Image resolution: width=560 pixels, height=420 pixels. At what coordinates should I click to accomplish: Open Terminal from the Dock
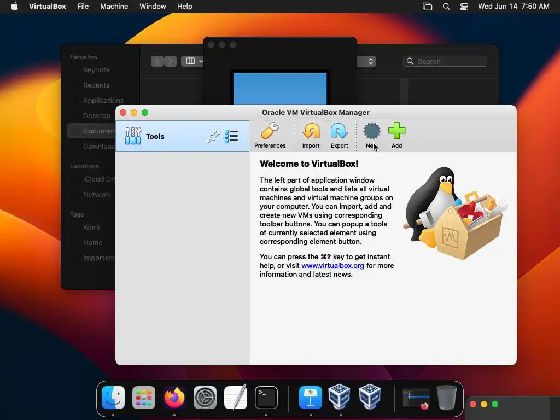click(266, 398)
